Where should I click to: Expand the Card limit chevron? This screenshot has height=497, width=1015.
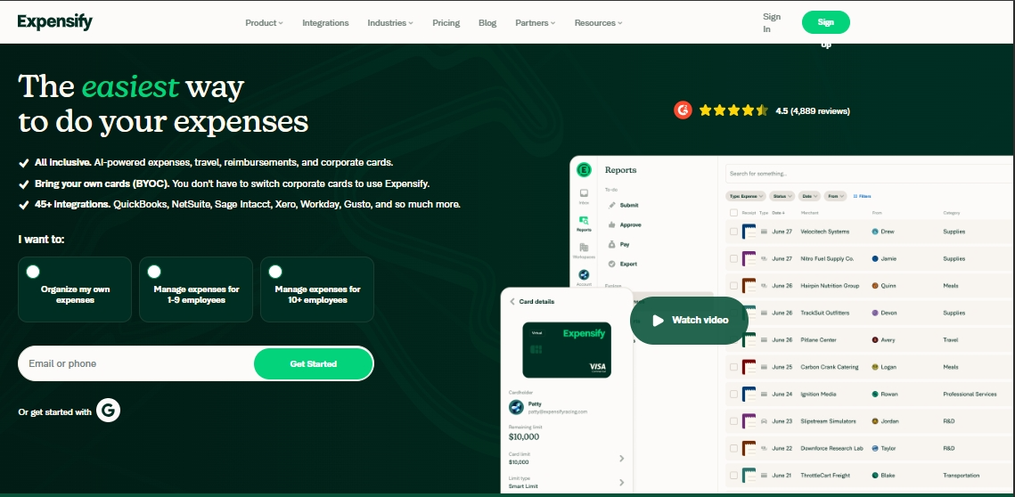pos(621,458)
